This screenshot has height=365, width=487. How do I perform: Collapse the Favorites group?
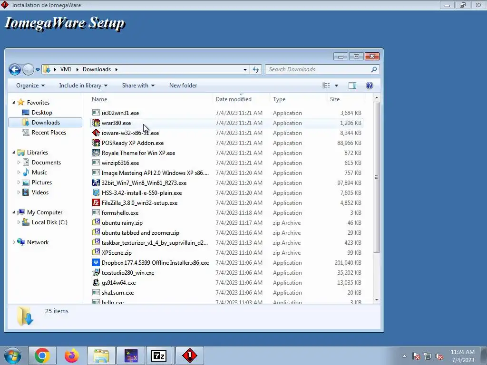[14, 103]
